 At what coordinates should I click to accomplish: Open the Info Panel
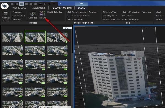[x=128, y=16]
